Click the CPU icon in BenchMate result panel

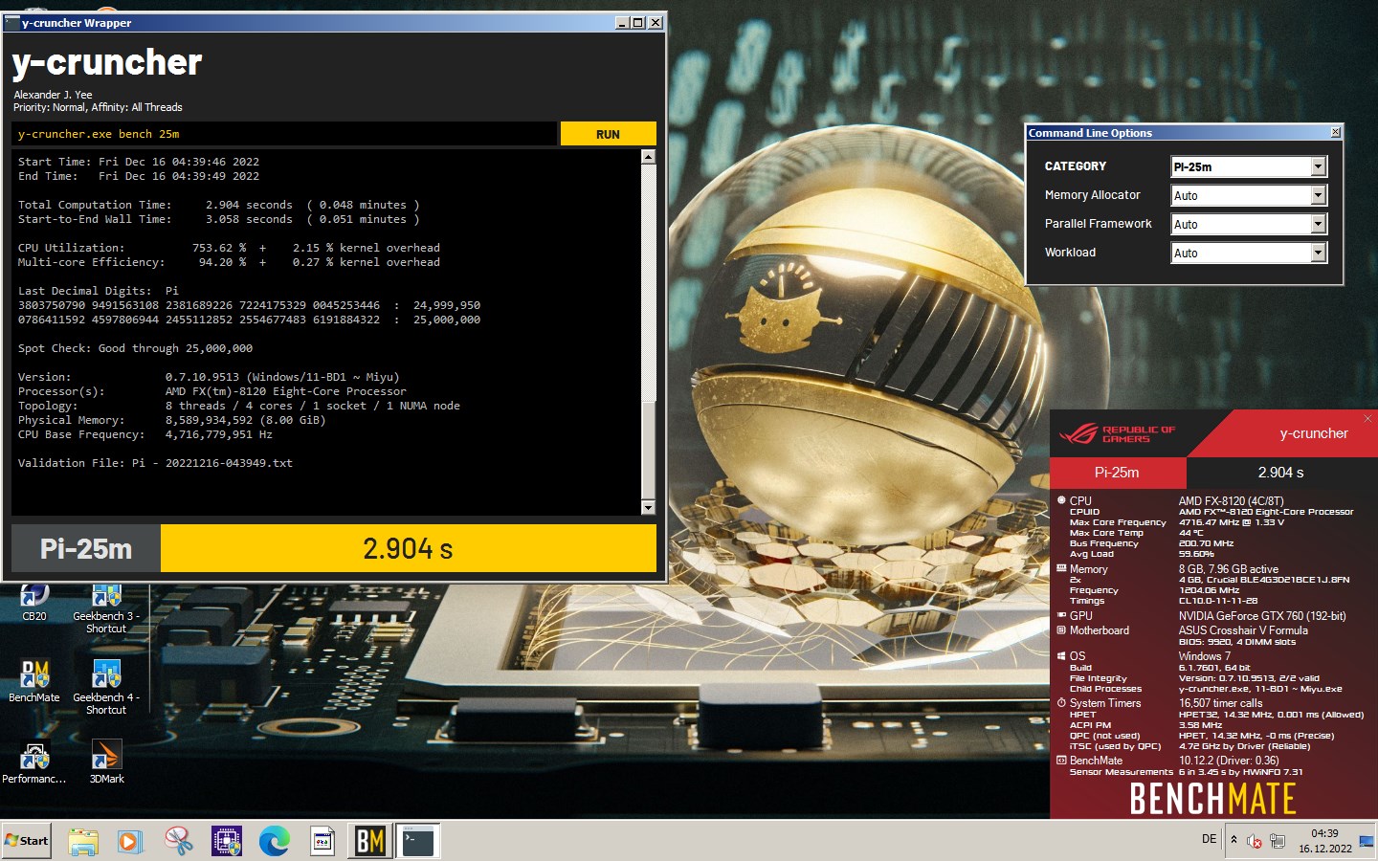pyautogui.click(x=1061, y=500)
